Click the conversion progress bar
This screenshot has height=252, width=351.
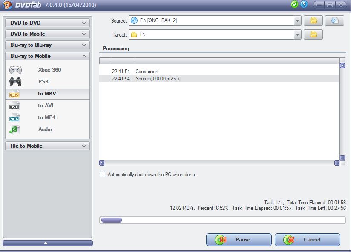point(222,220)
